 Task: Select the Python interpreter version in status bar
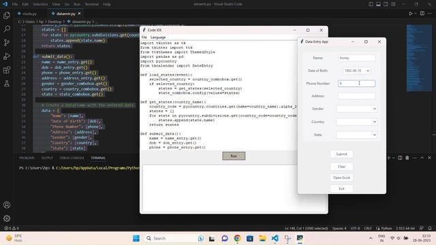click(405, 228)
